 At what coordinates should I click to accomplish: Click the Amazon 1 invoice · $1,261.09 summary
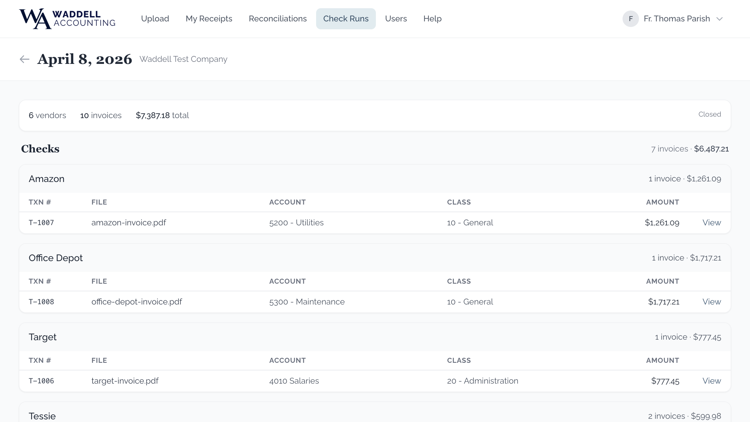[x=685, y=179]
